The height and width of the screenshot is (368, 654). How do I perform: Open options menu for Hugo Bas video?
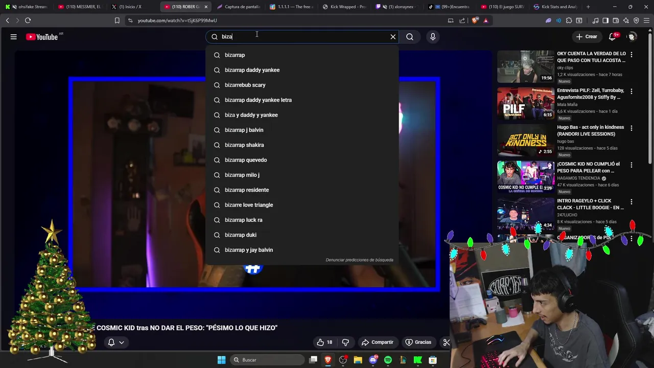pyautogui.click(x=632, y=128)
